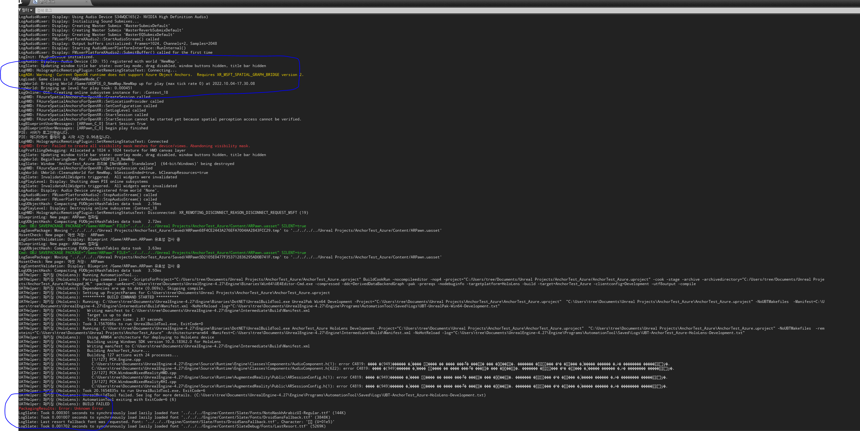Image resolution: width=860 pixels, height=431 pixels.
Task: Select the 'Building 127 actions with 24 processes' line
Action: pos(99,355)
